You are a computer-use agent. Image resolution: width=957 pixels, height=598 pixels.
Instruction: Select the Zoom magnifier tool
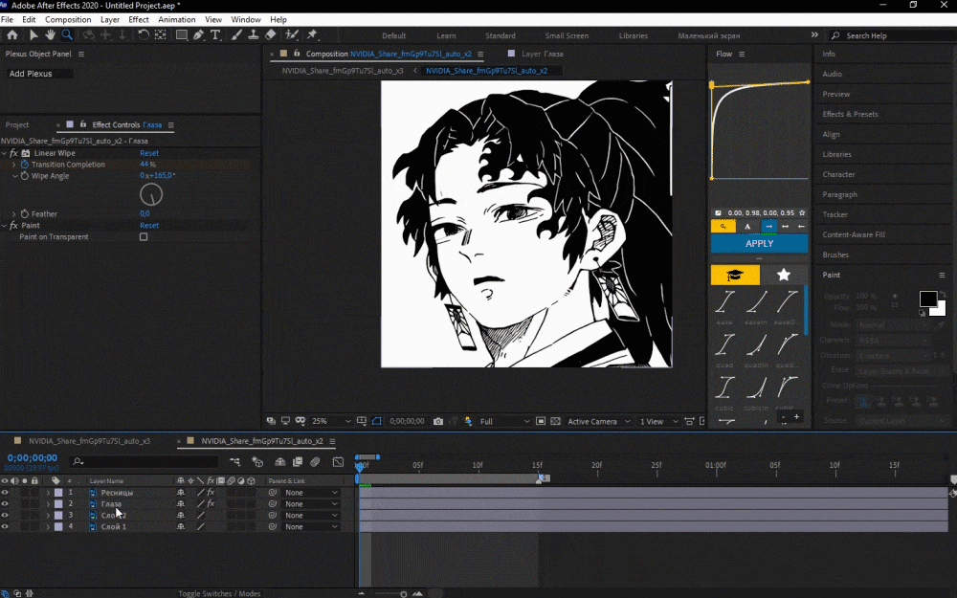click(x=67, y=34)
